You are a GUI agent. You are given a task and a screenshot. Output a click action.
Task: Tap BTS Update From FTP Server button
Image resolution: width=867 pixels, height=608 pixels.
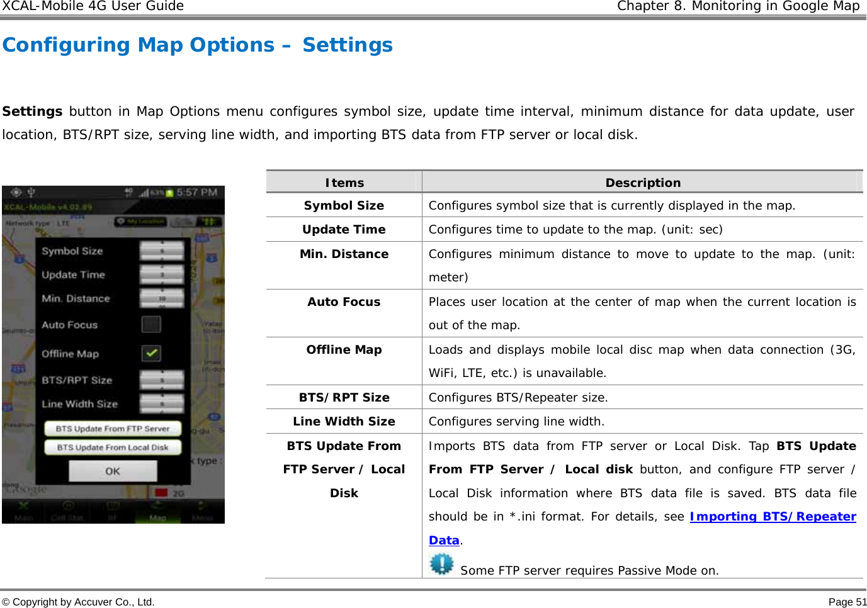(x=113, y=429)
